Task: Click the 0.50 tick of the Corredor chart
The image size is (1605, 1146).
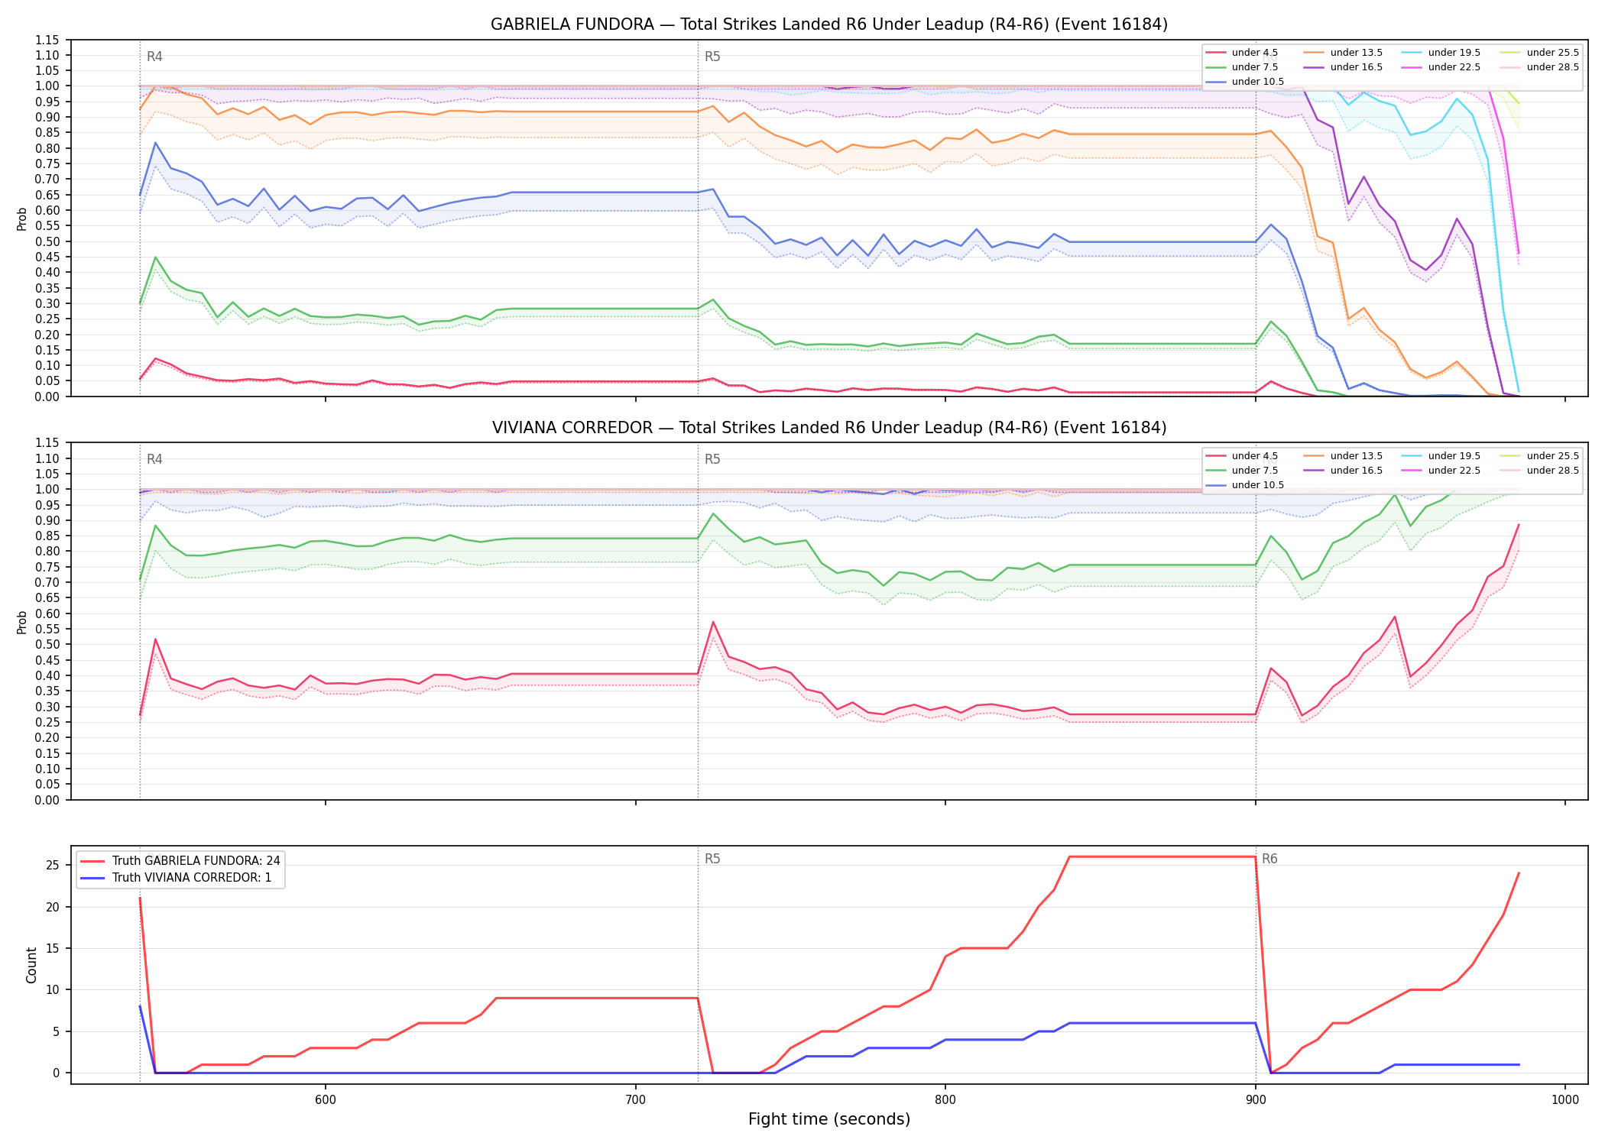Action: [x=47, y=645]
